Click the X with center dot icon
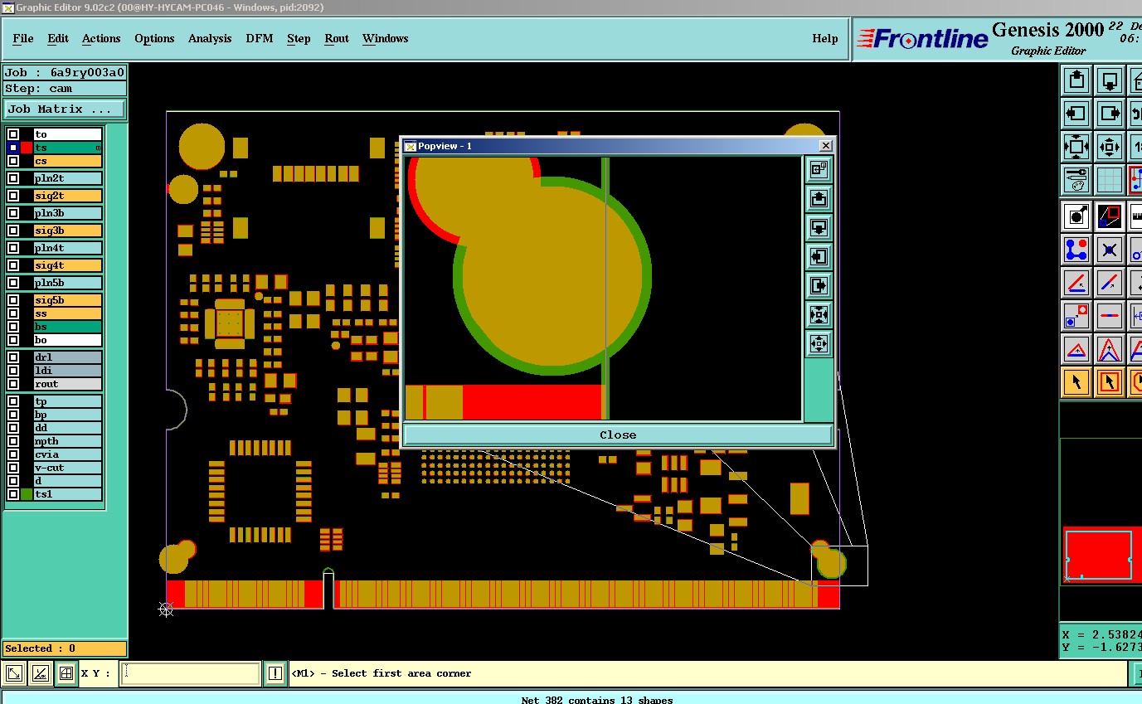This screenshot has height=704, width=1142. pyautogui.click(x=1110, y=250)
